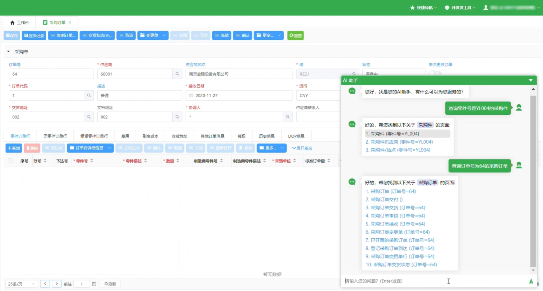Toggle the 未决更改订单 switch

[x=435, y=73]
